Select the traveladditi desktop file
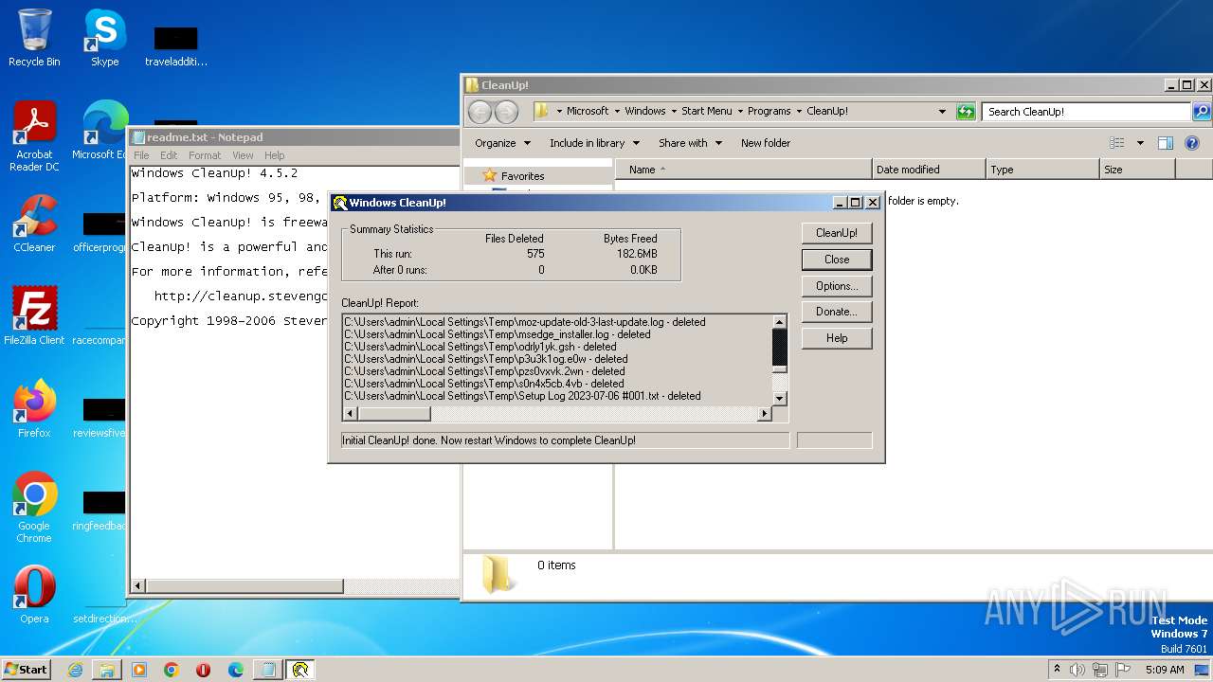The width and height of the screenshot is (1213, 682). (175, 45)
